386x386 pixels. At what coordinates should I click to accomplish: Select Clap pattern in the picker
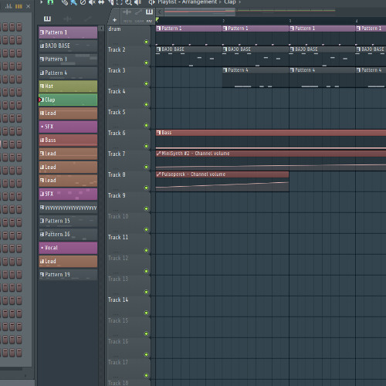point(68,100)
